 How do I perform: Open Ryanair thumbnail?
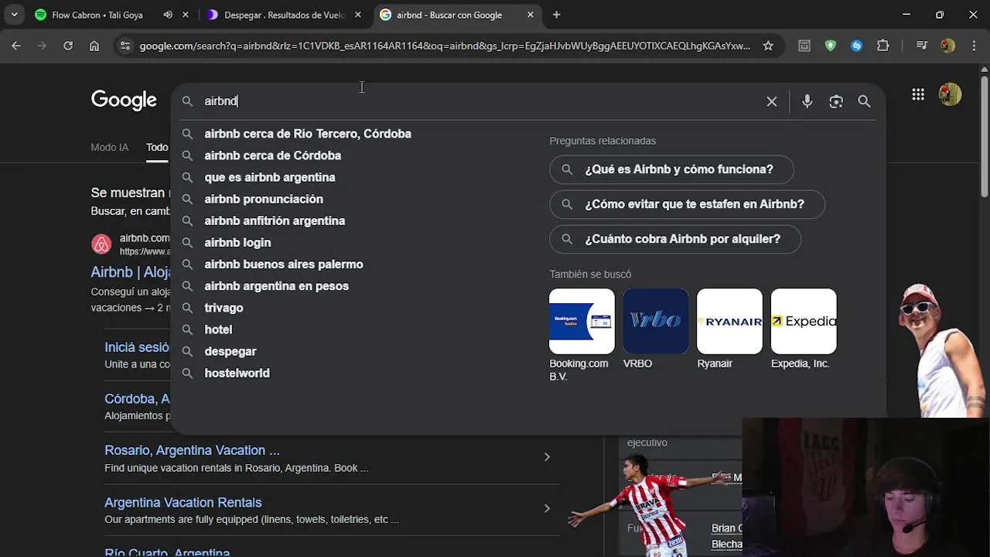tap(729, 321)
